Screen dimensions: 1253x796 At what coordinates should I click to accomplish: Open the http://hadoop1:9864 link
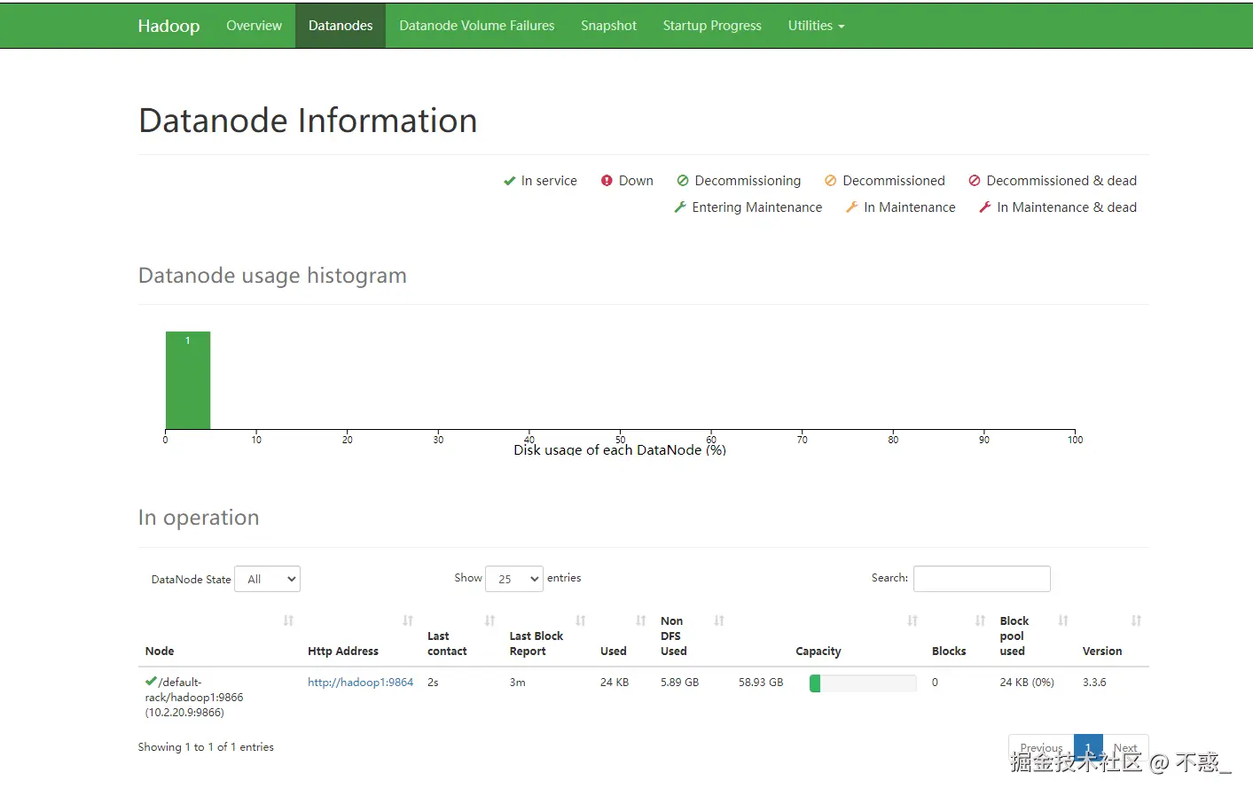click(x=360, y=683)
